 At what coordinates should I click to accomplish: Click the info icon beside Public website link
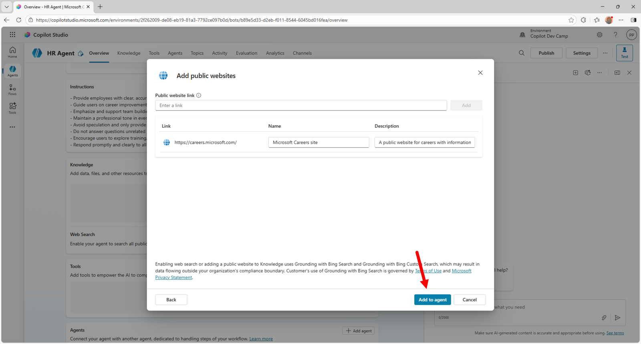pyautogui.click(x=199, y=95)
